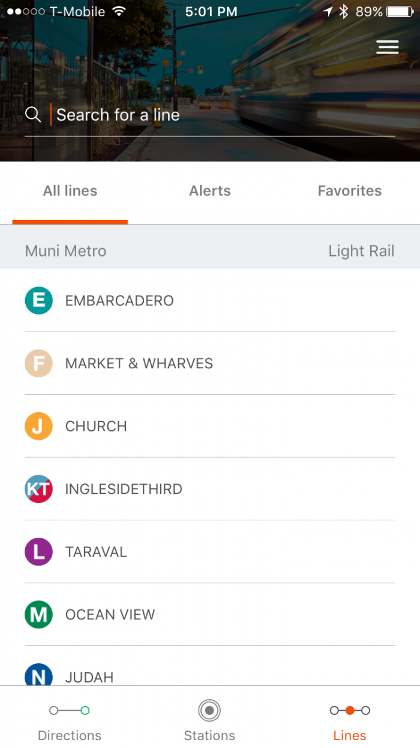Viewport: 420px width, 748px height.
Task: Expand the Muni Metro section header
Action: coord(65,251)
